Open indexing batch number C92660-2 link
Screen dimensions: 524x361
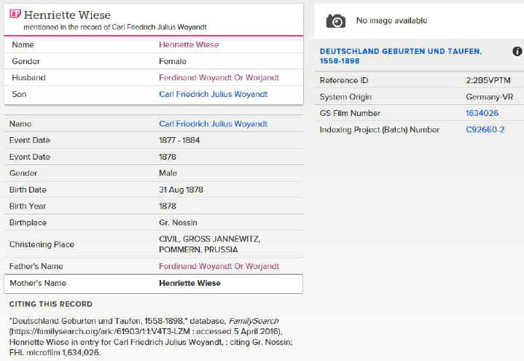pyautogui.click(x=485, y=130)
